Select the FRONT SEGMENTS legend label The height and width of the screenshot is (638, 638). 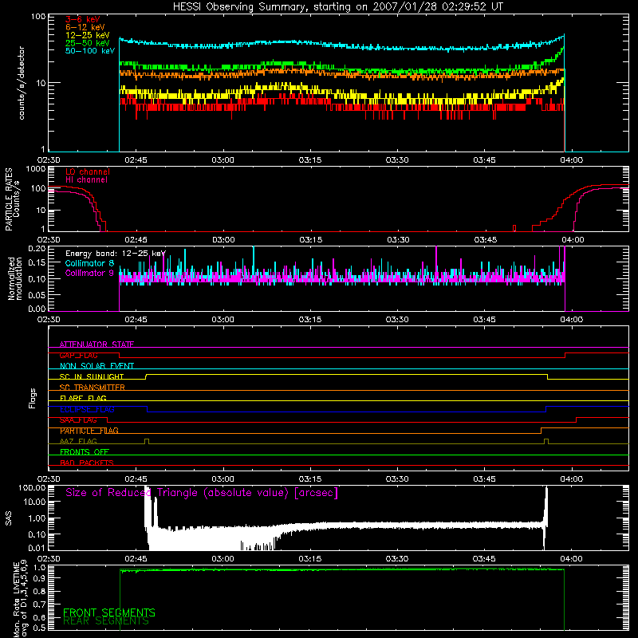point(109,612)
